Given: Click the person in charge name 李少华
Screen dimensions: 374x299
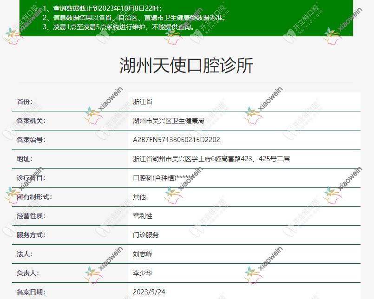Looking at the screenshot, I should pyautogui.click(x=143, y=273).
